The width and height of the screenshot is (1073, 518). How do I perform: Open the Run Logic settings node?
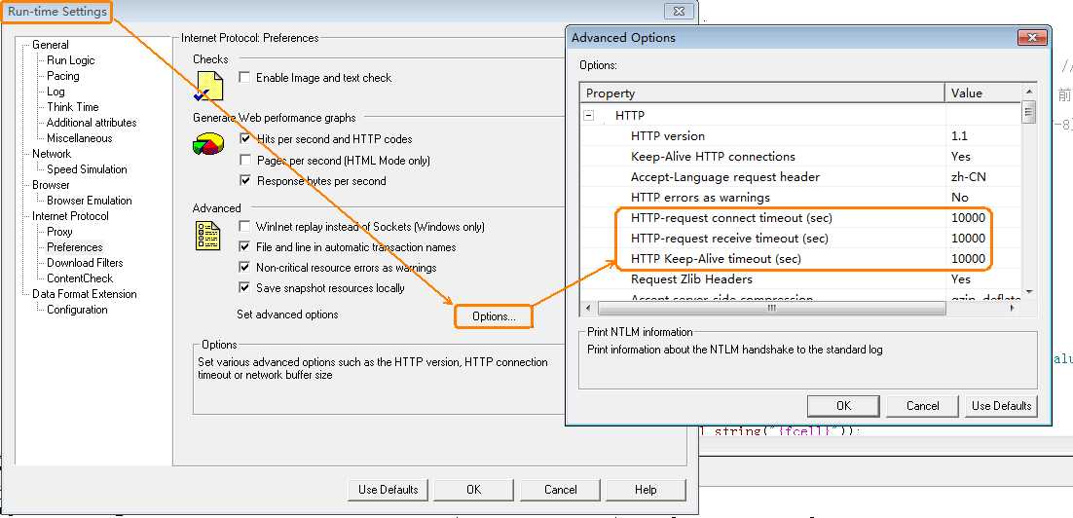pyautogui.click(x=70, y=60)
